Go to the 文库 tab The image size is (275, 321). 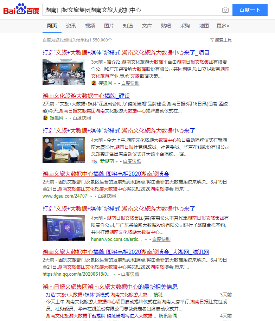point(147,26)
